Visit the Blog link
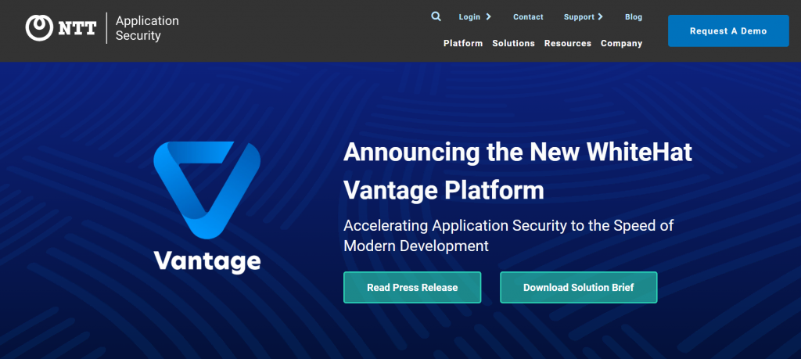The width and height of the screenshot is (801, 359). [x=634, y=16]
